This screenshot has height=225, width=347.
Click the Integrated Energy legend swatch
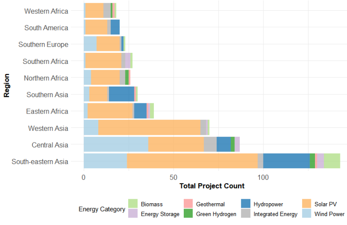(x=246, y=214)
